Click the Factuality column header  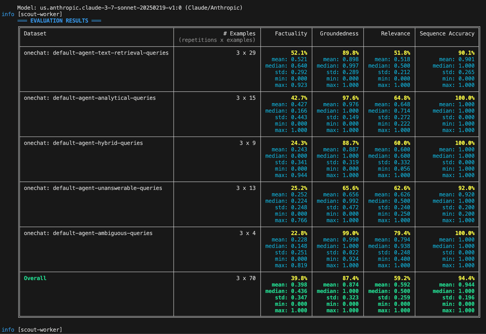click(x=291, y=33)
